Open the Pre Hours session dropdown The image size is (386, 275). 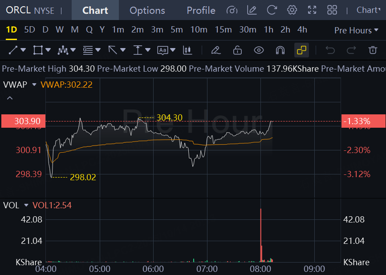[356, 30]
